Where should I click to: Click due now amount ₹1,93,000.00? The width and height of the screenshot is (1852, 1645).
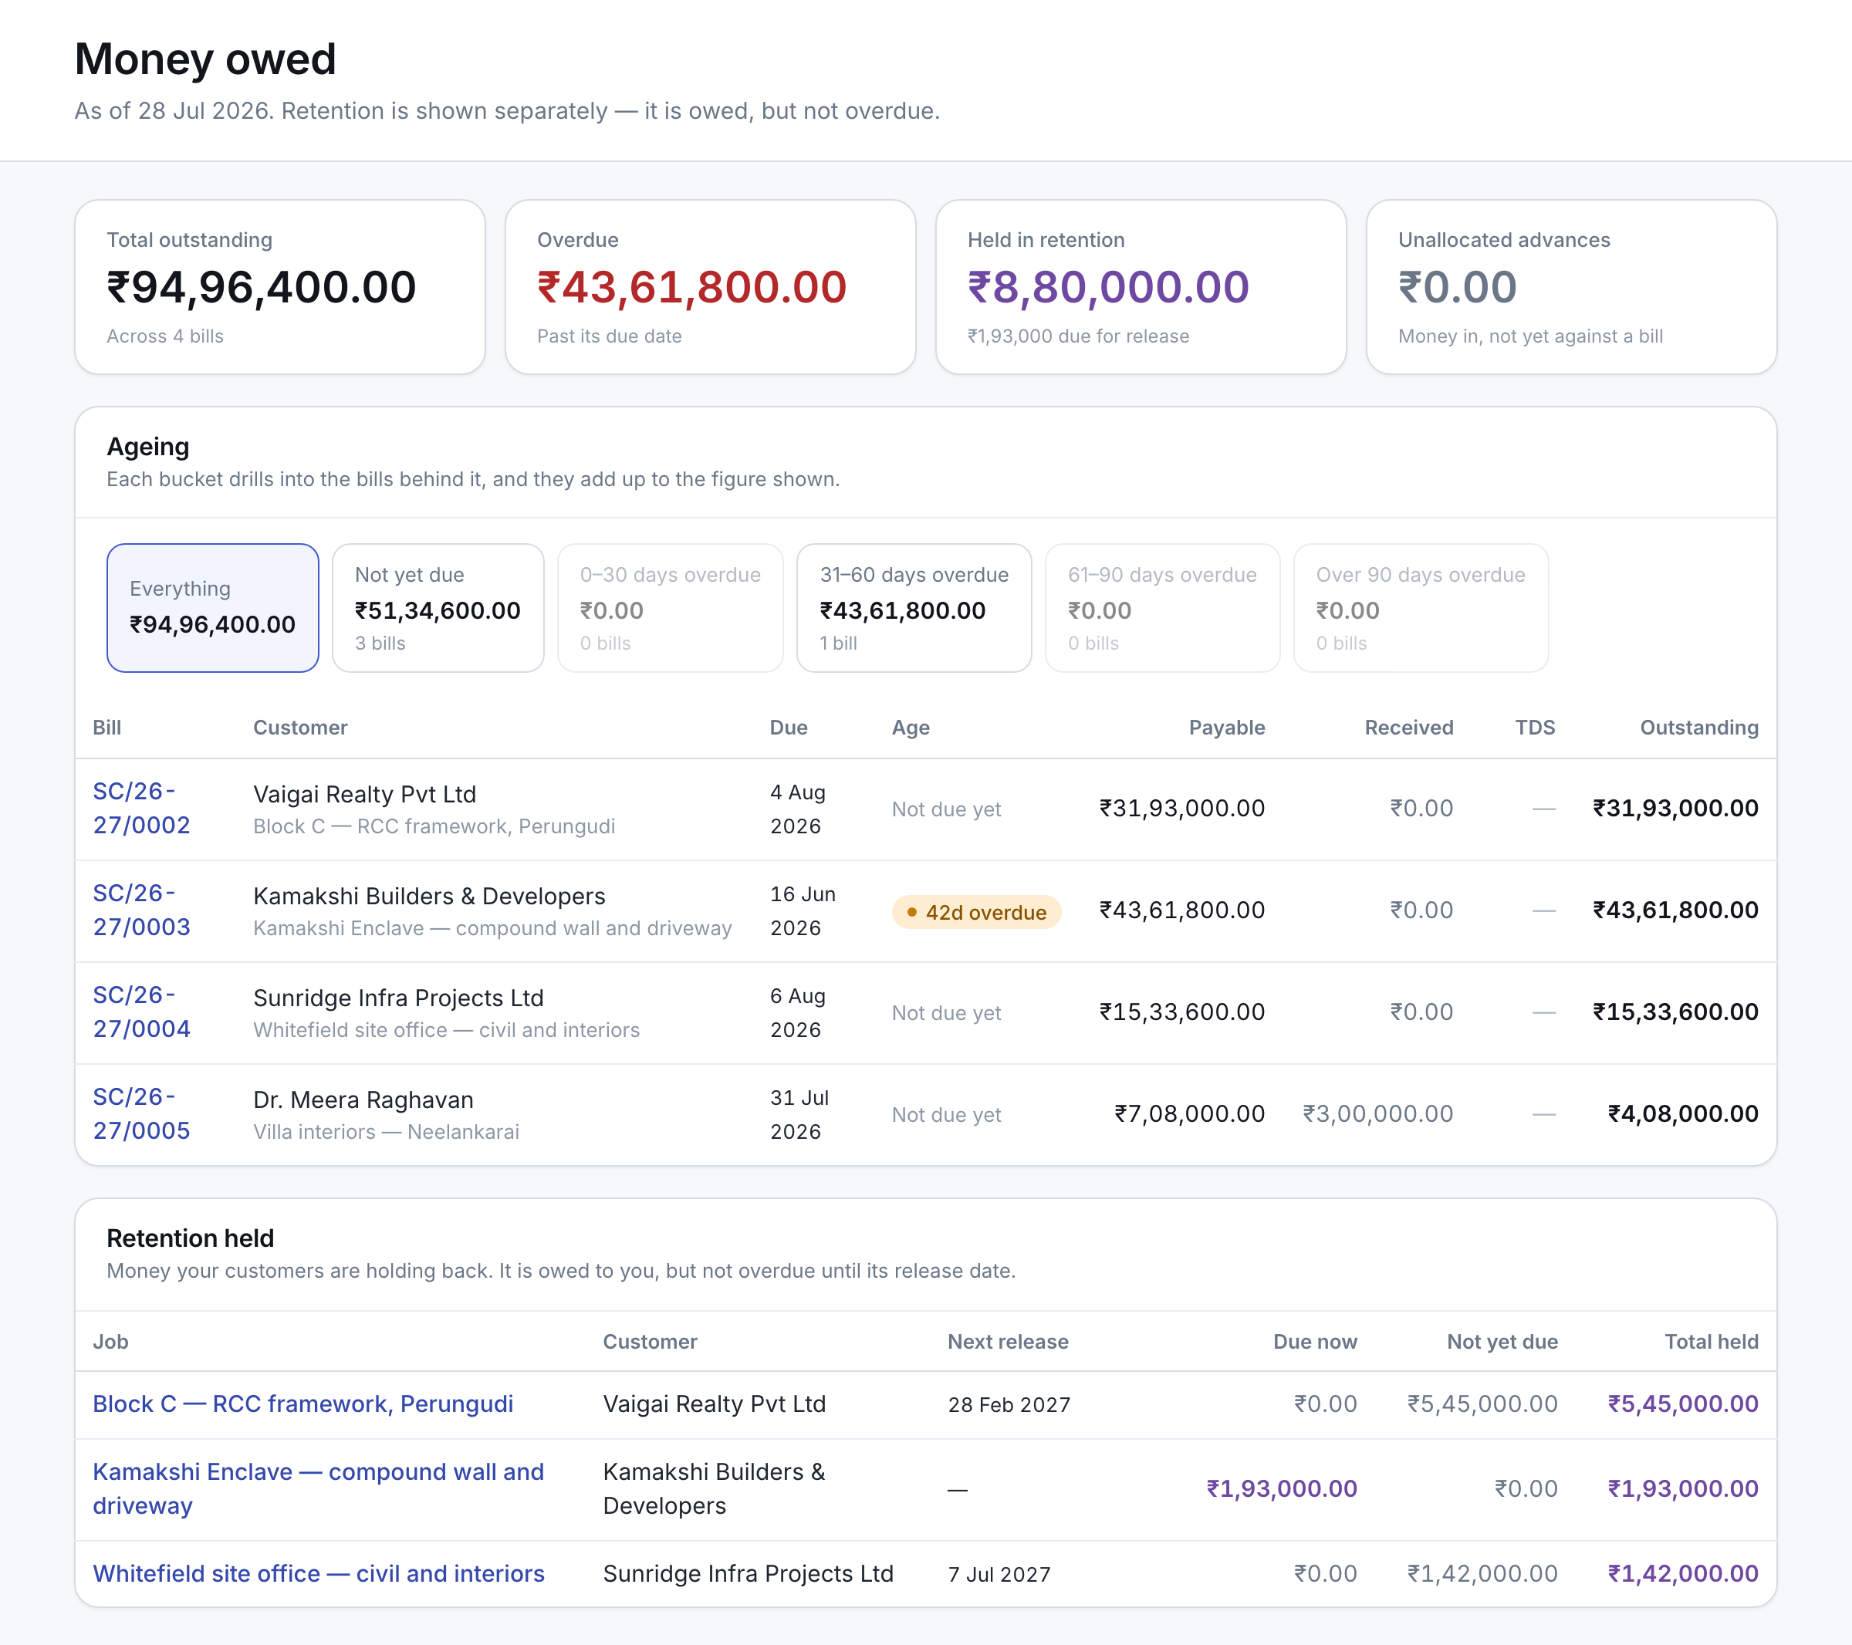(x=1281, y=1488)
